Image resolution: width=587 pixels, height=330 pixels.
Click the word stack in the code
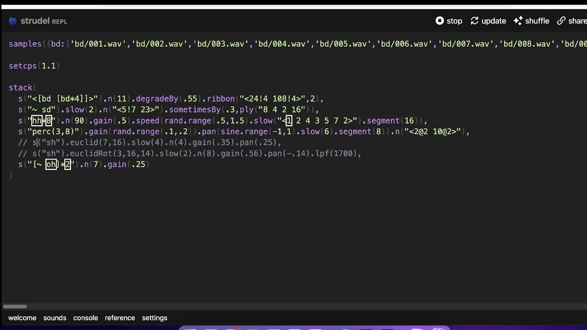[21, 88]
